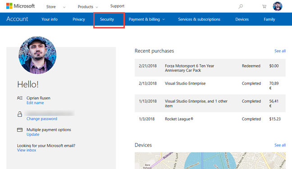Open the Privacy tab
This screenshot has height=169, width=292.
[x=79, y=19]
